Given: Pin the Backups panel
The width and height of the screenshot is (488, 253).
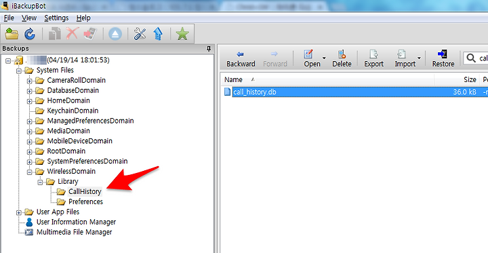Looking at the screenshot, I should 209,49.
